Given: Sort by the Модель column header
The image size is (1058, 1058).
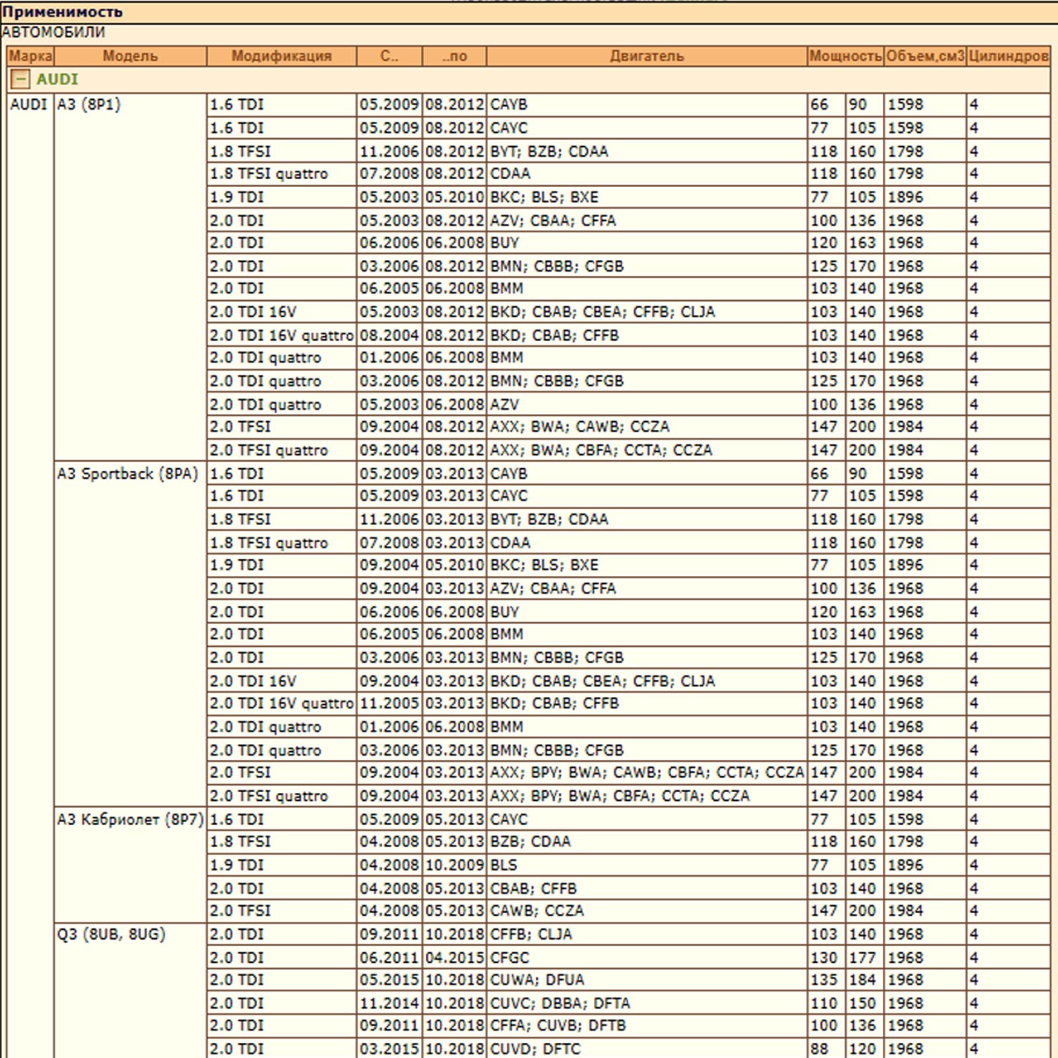Looking at the screenshot, I should pyautogui.click(x=130, y=56).
